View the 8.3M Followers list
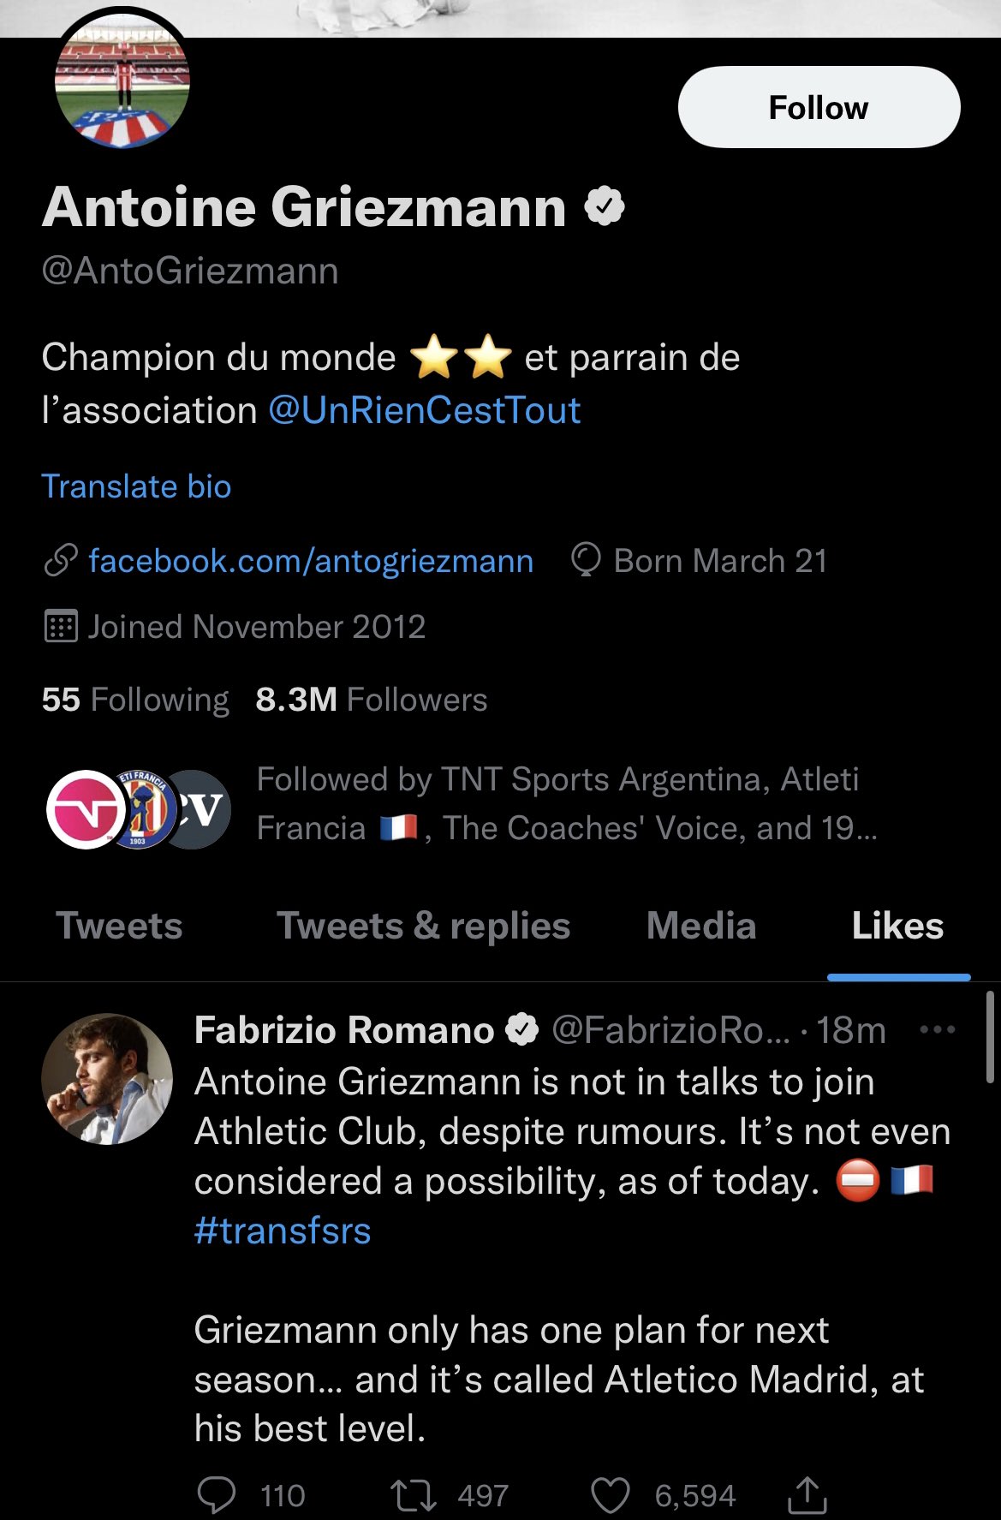The width and height of the screenshot is (1001, 1520). 371,700
